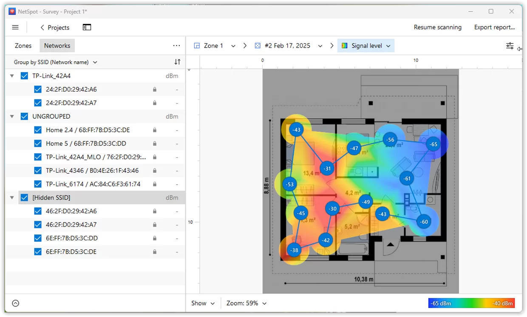Uncheck the 24:2F:D0:29:42:A7 checkbox
Screen dimensions: 527x317
(x=38, y=103)
